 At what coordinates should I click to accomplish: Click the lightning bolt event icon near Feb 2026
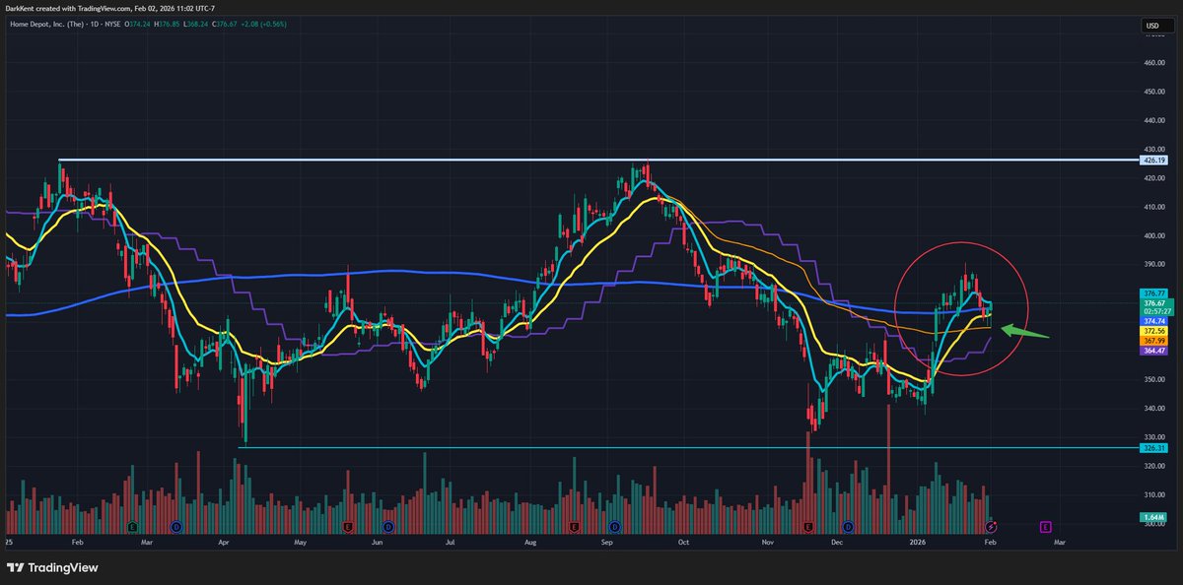(993, 527)
